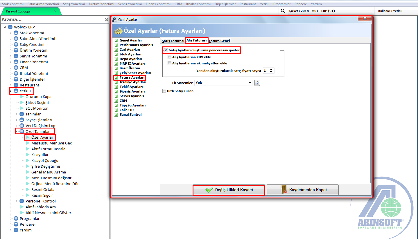Select Fatura Ayarları in settings list
Image resolution: width=418 pixels, height=239 pixels.
click(132, 77)
